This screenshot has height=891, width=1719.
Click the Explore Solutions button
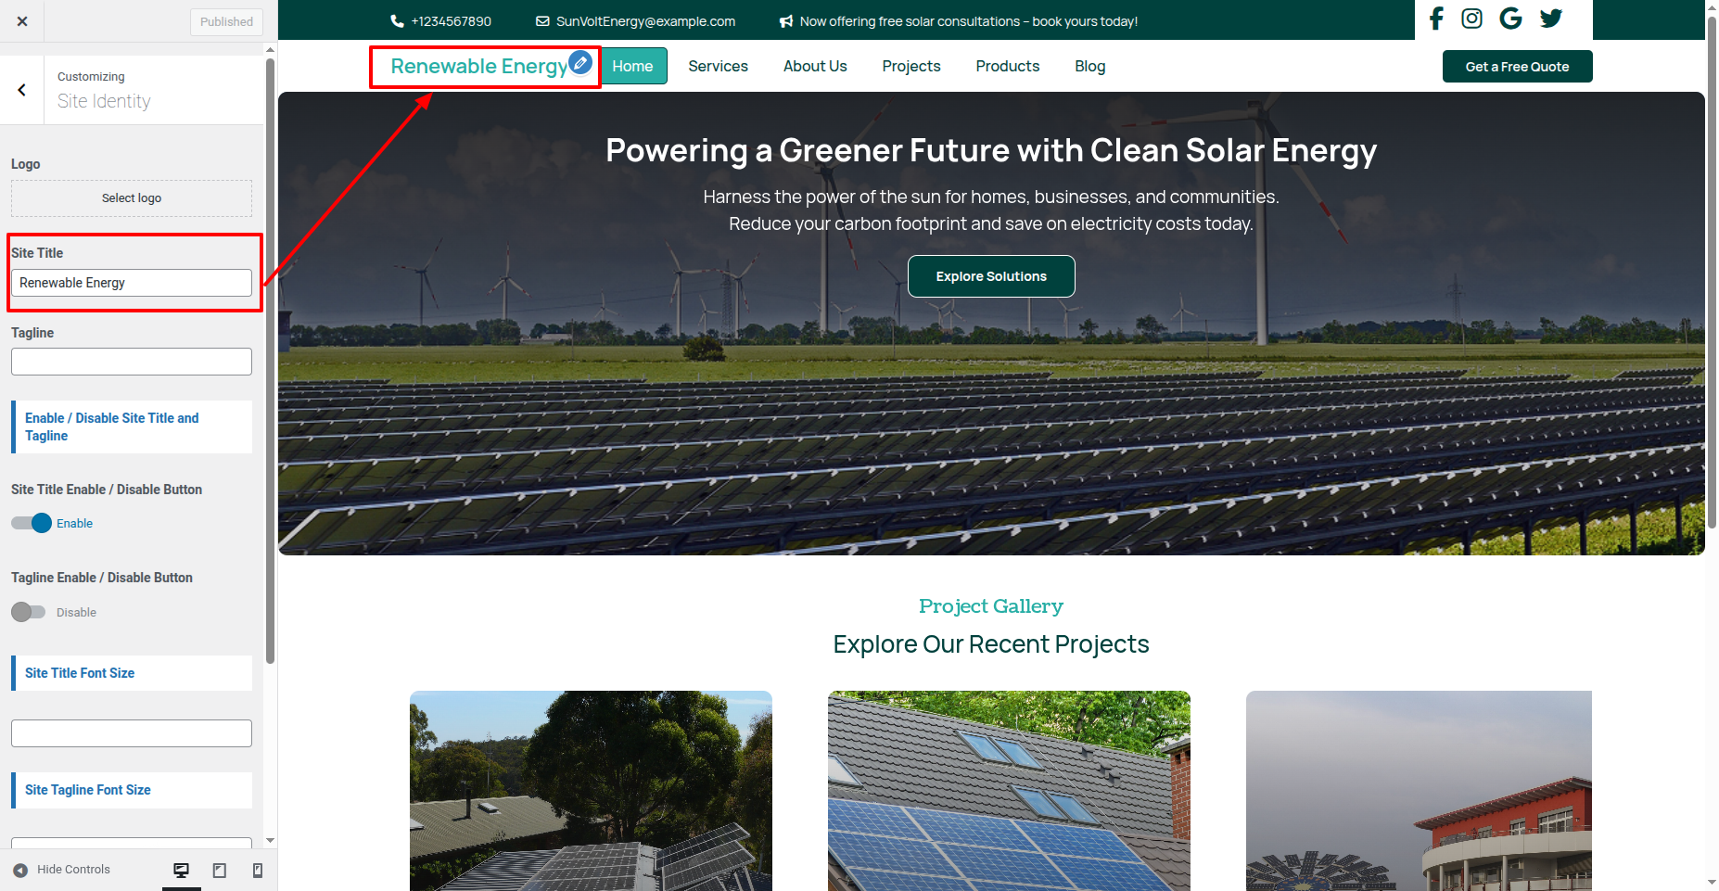(991, 276)
